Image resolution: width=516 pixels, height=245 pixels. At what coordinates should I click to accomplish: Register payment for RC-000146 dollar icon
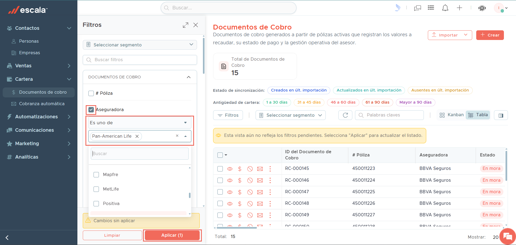click(239, 180)
